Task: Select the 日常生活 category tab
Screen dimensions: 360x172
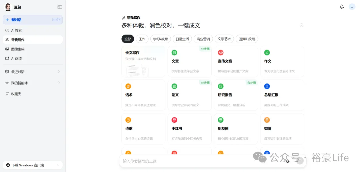Action: tap(182, 39)
